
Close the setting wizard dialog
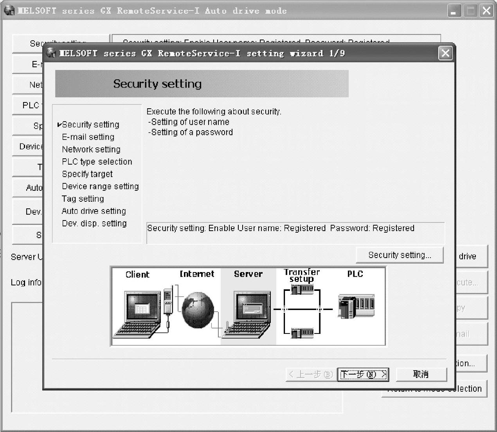pyautogui.click(x=445, y=53)
